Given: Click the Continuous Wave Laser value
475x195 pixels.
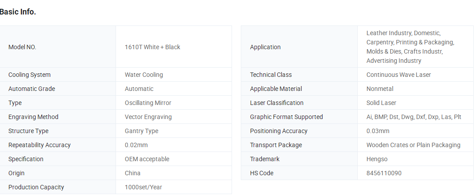Looking at the screenshot, I should pos(399,75).
